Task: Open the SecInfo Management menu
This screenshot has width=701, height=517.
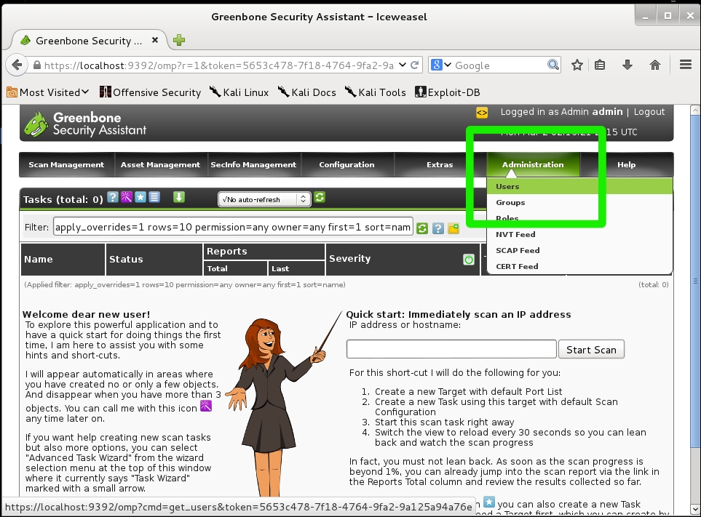Action: (253, 165)
